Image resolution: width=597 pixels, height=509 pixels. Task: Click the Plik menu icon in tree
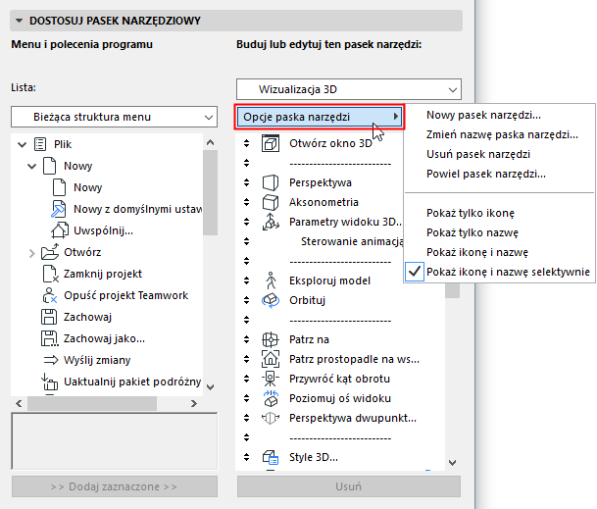(x=40, y=144)
